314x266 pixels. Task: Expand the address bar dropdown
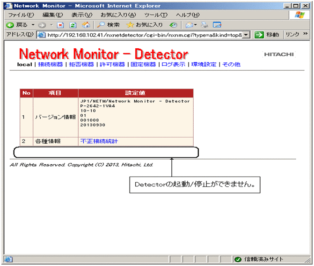click(x=247, y=35)
